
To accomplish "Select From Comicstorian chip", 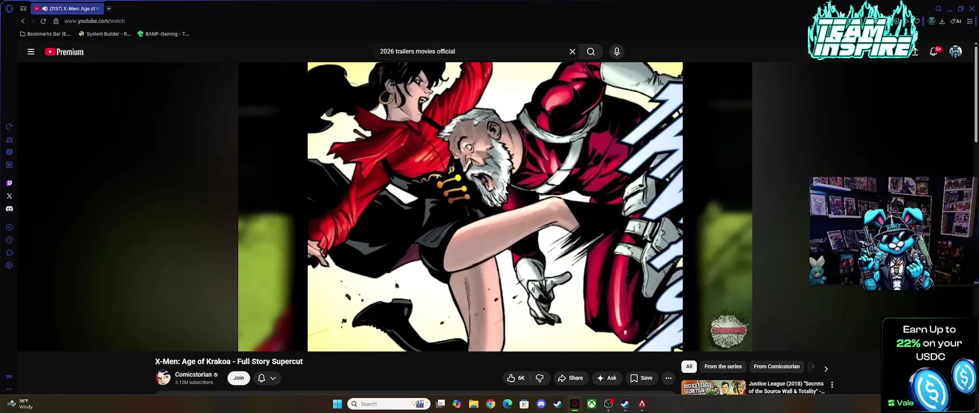I will pyautogui.click(x=776, y=367).
